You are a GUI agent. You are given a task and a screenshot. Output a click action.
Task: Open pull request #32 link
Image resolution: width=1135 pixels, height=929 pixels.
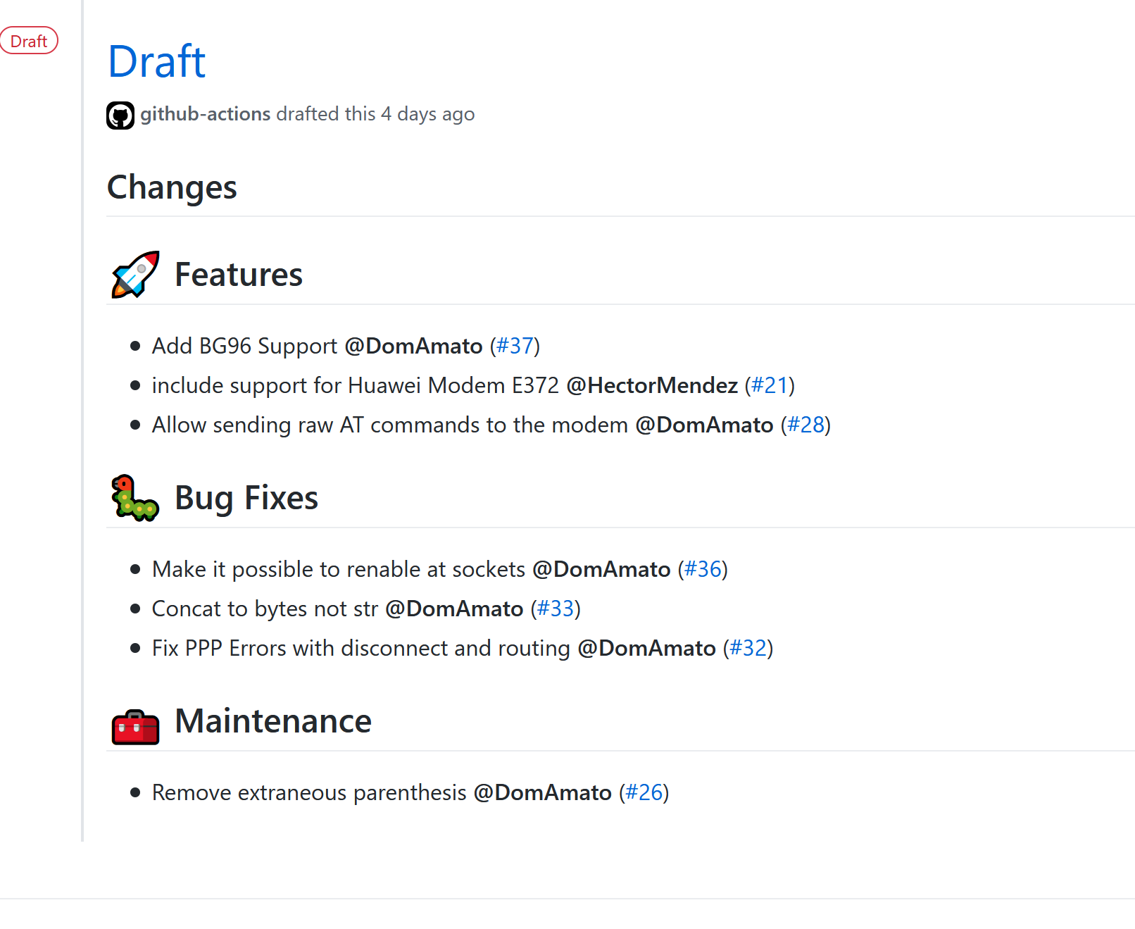pyautogui.click(x=748, y=648)
